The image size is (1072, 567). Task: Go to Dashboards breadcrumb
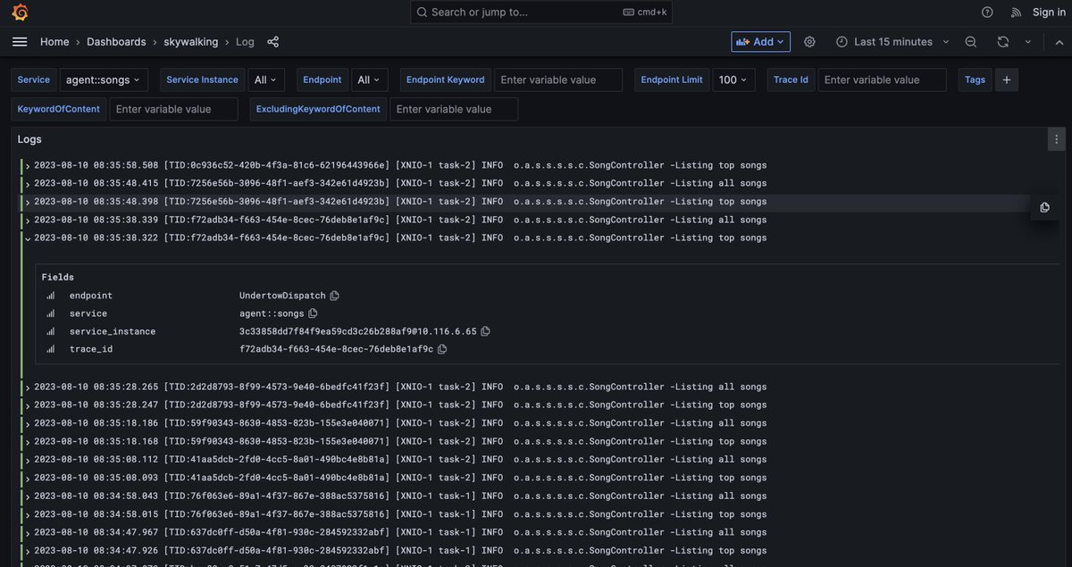pyautogui.click(x=116, y=42)
